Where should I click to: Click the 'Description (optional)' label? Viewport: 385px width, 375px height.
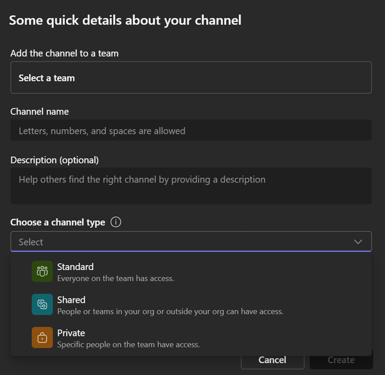click(x=55, y=160)
